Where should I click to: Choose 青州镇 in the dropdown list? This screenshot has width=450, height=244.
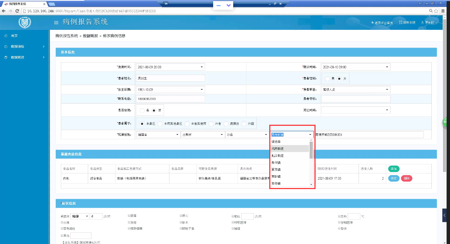pyautogui.click(x=290, y=162)
